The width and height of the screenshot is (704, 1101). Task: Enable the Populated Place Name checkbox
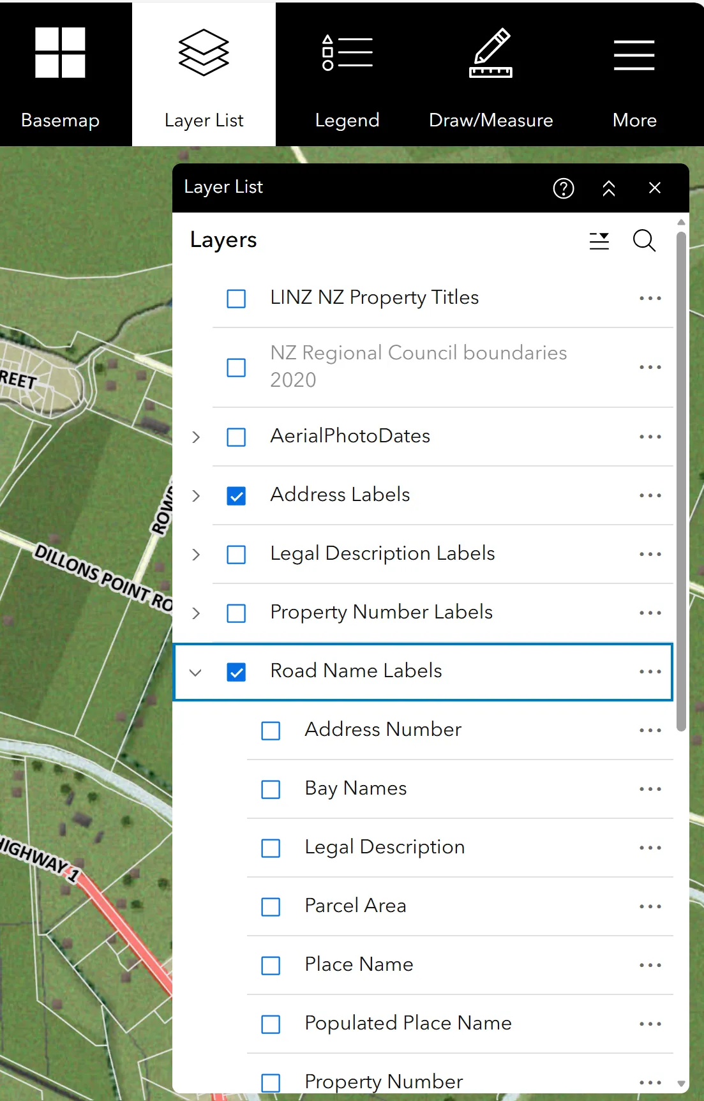coord(271,1024)
